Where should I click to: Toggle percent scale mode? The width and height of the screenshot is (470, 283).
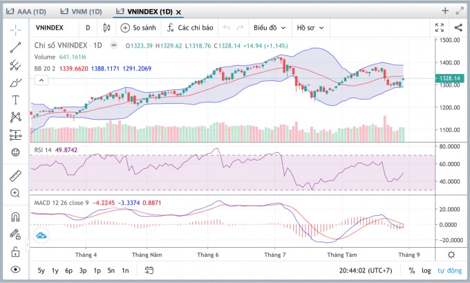tap(411, 271)
